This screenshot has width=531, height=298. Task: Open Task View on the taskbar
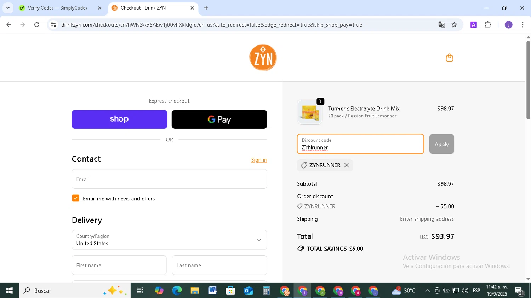click(x=140, y=291)
